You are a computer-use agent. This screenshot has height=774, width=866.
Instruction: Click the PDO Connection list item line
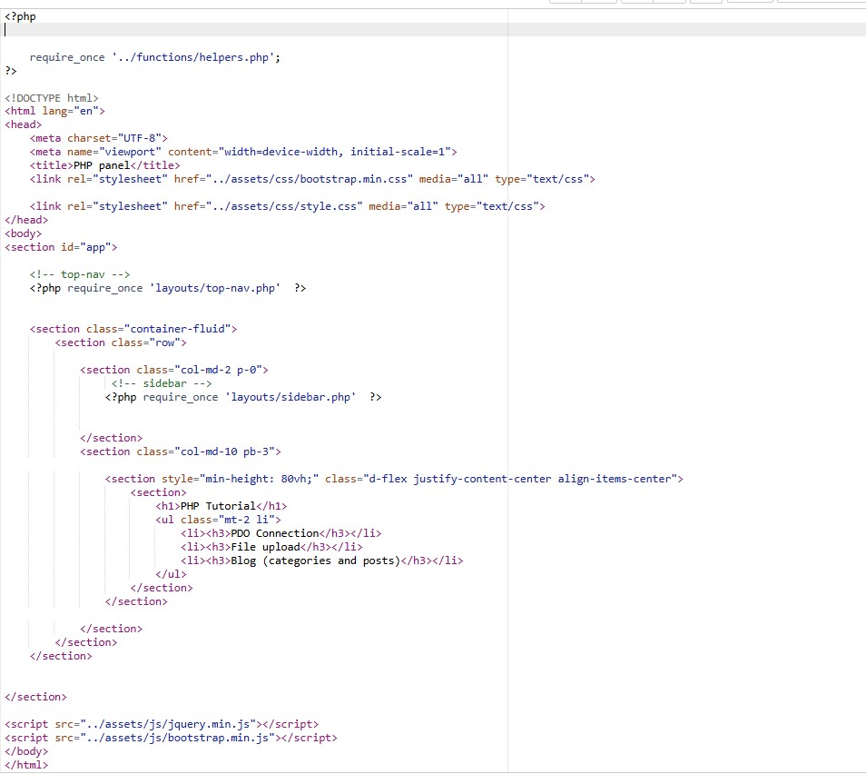pyautogui.click(x=280, y=533)
